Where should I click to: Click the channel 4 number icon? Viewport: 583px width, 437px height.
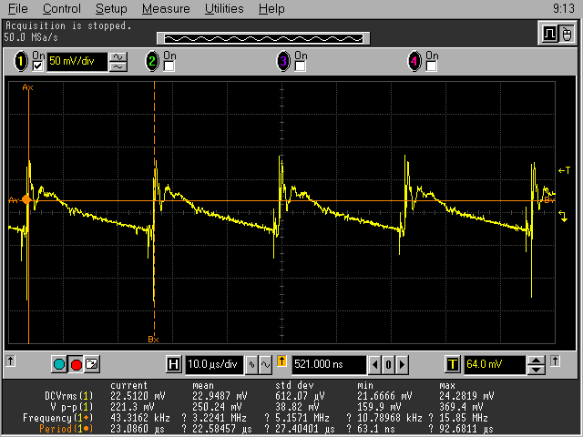415,62
